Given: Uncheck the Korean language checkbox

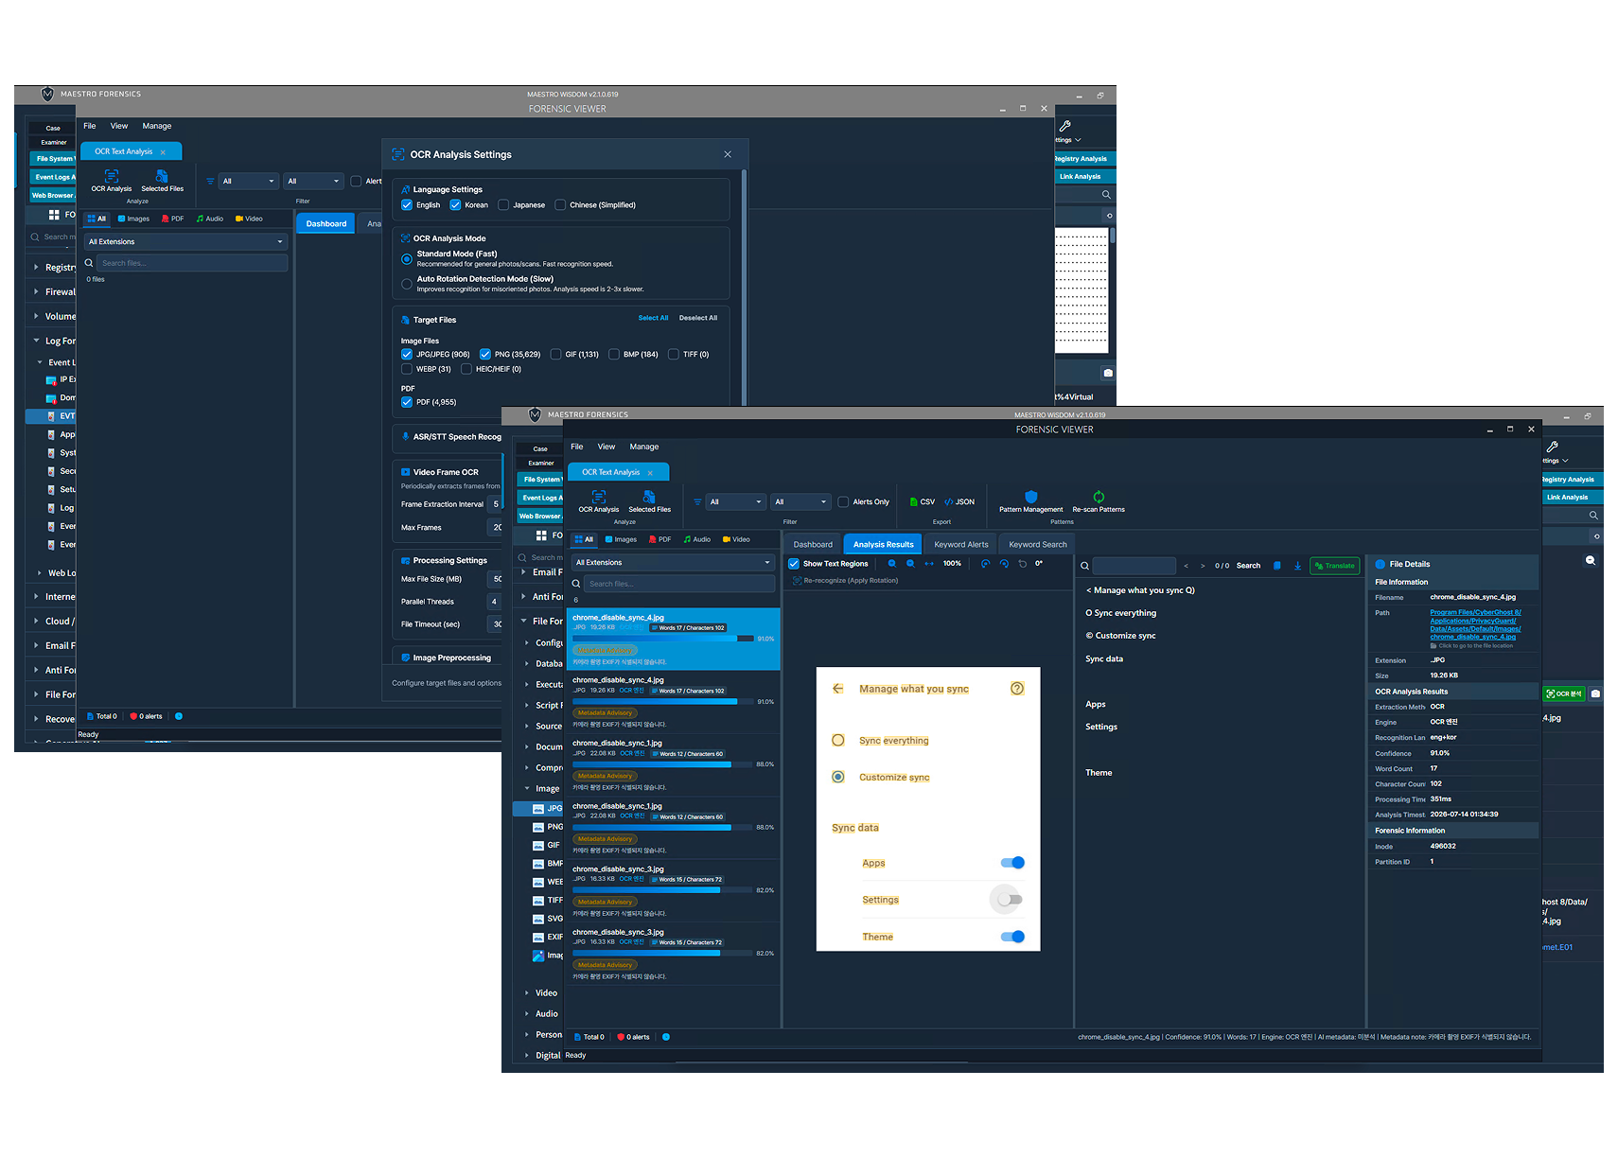Looking at the screenshot, I should click(x=455, y=205).
